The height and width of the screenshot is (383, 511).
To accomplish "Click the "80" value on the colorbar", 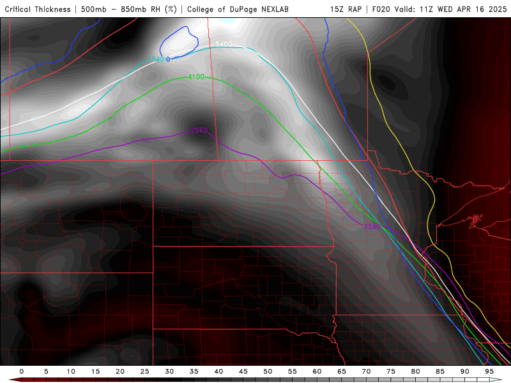I will coord(416,372).
